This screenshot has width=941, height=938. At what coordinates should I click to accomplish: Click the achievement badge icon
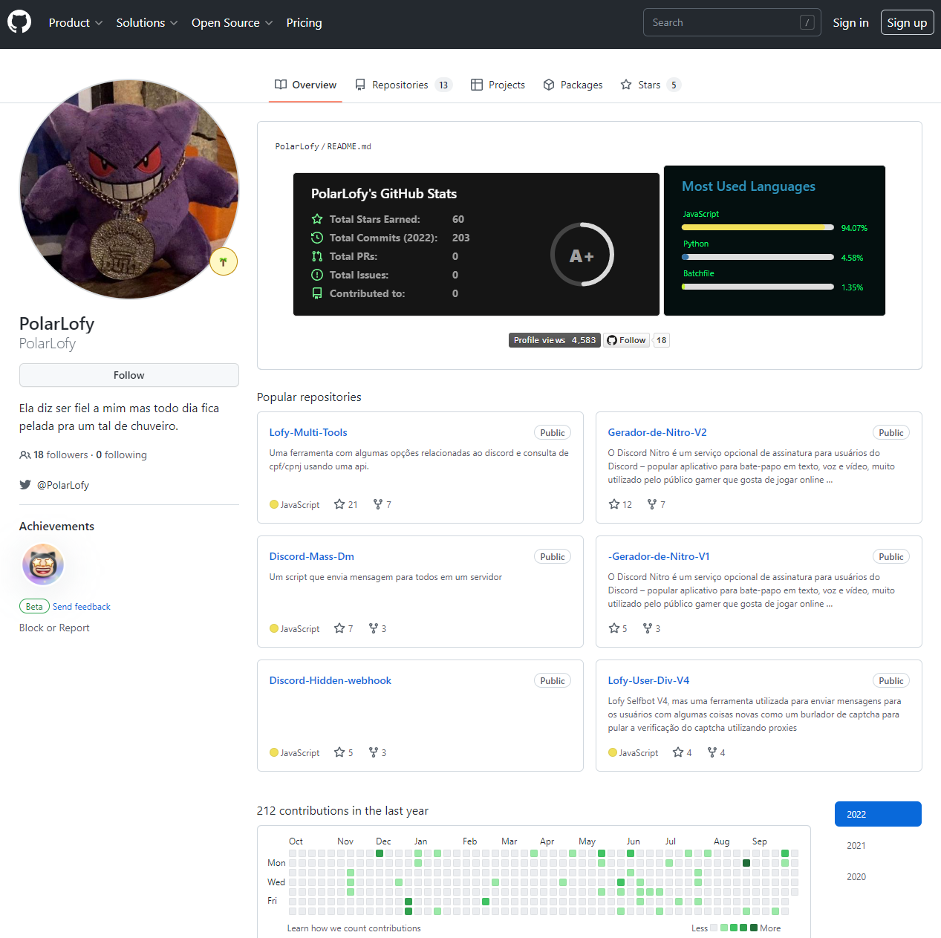point(43,565)
